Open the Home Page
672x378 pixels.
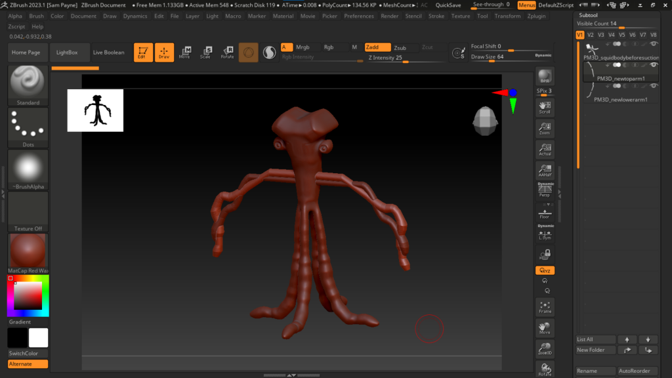(26, 52)
